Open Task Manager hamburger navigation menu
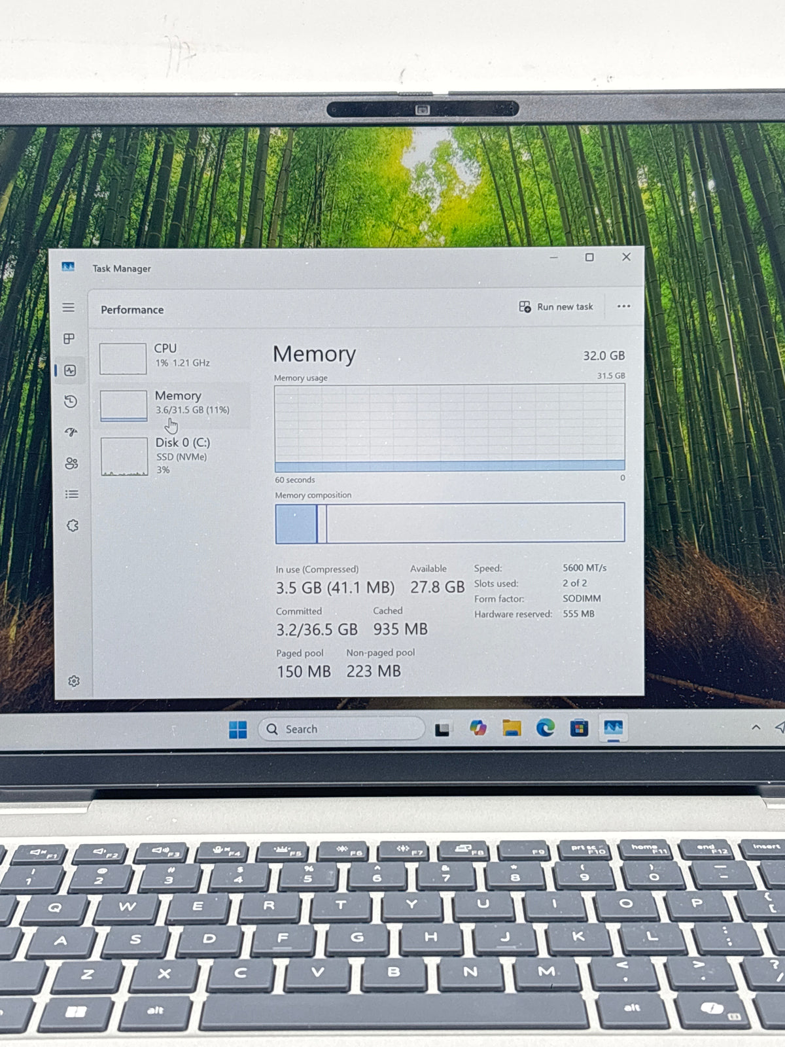Viewport: 785px width, 1047px height. click(x=69, y=308)
